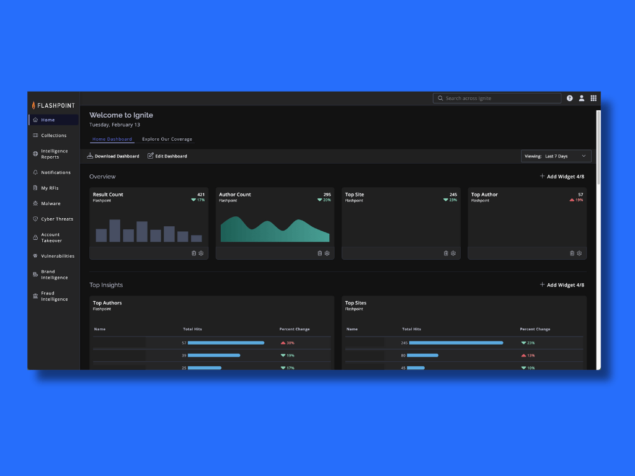This screenshot has height=476, width=635.
Task: Open Fraud Intelligence from the sidebar
Action: (53, 296)
